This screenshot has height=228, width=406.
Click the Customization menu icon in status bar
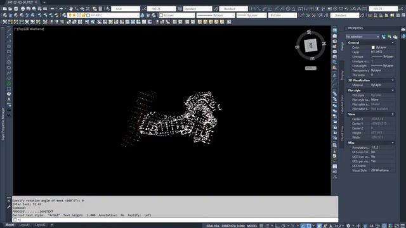pos(403,225)
